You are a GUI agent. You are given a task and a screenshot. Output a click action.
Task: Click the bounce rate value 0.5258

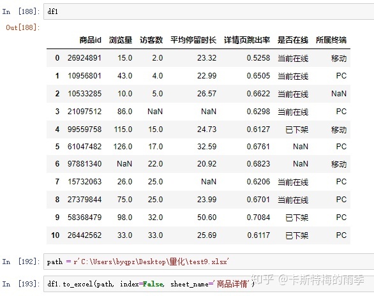pos(258,58)
